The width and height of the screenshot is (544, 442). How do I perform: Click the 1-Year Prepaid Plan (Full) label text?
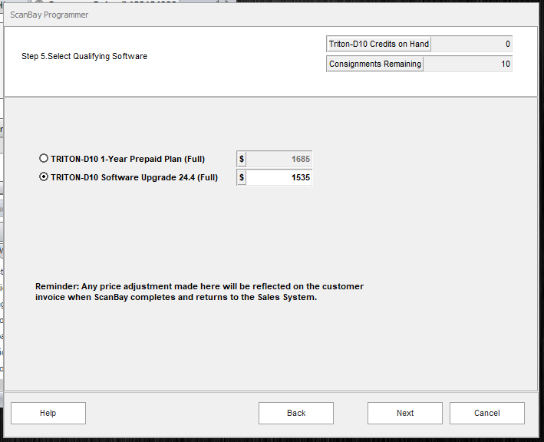(x=127, y=159)
